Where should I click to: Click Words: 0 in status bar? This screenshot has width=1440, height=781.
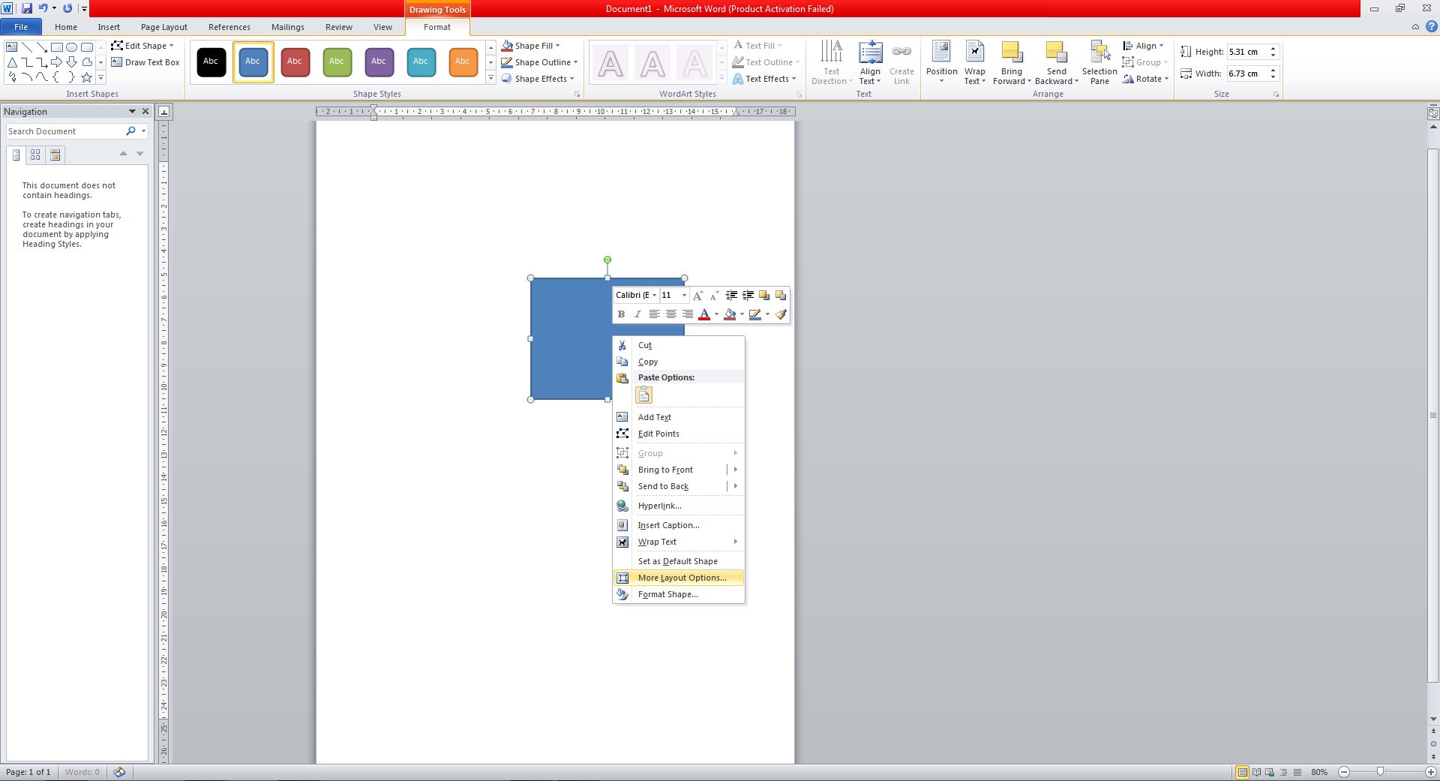82,772
